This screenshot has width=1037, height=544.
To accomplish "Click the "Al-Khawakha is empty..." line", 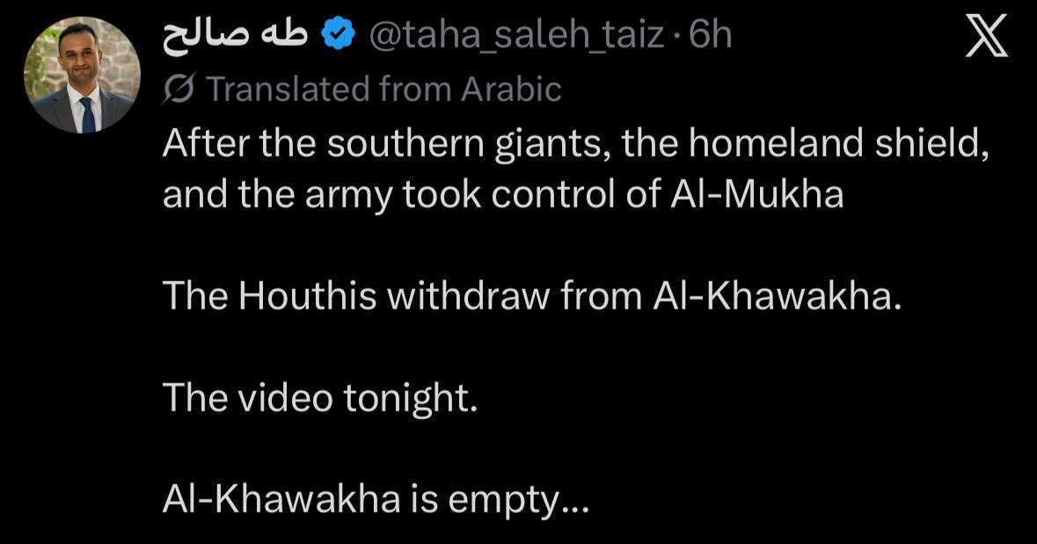I will [x=375, y=500].
